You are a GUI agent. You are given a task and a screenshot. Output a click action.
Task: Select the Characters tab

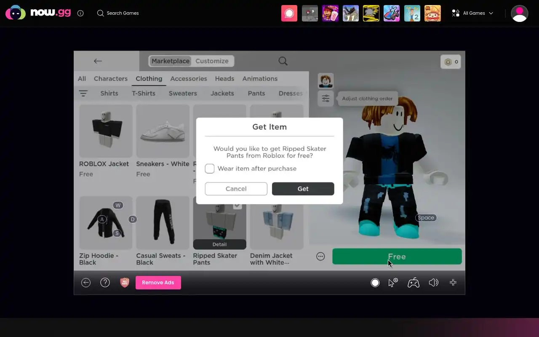(x=111, y=79)
